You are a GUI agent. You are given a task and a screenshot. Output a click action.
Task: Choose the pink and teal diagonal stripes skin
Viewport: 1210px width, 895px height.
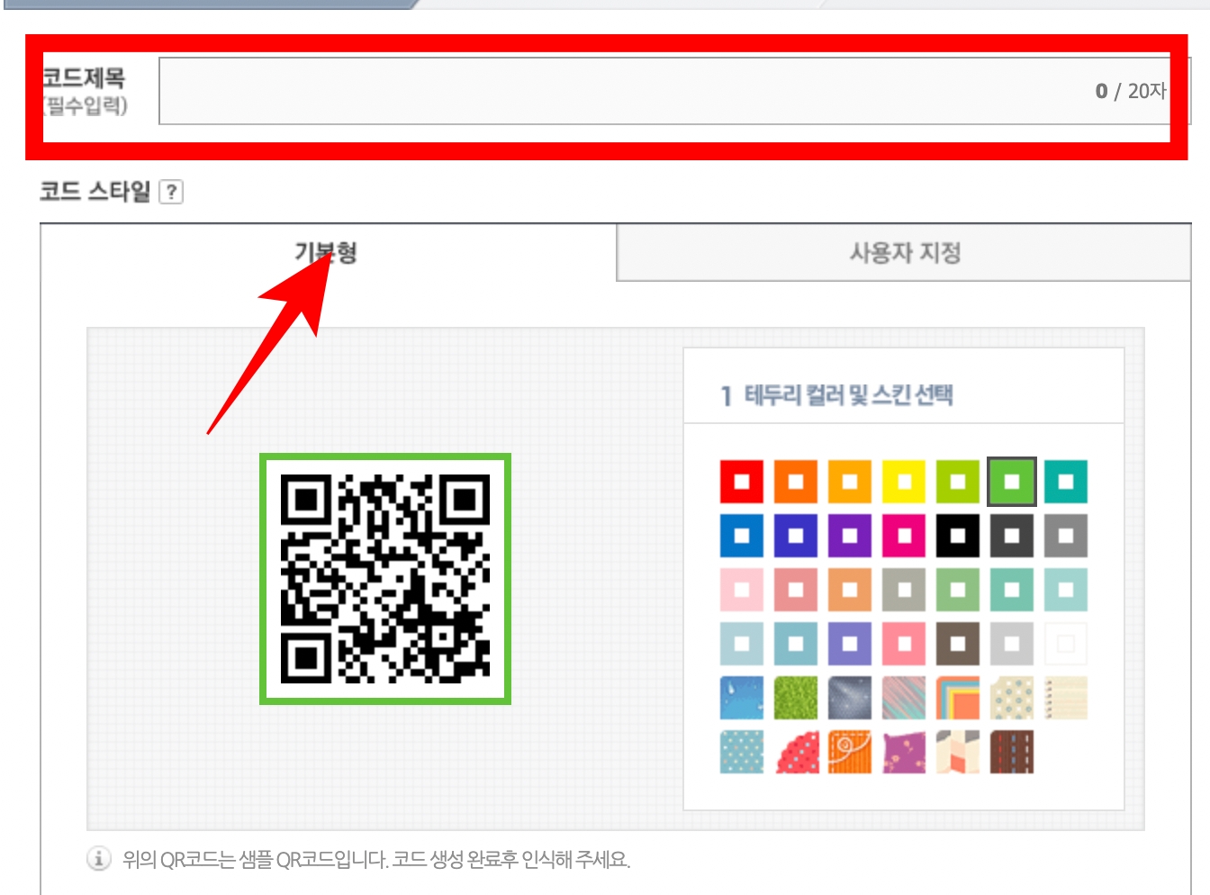point(904,698)
